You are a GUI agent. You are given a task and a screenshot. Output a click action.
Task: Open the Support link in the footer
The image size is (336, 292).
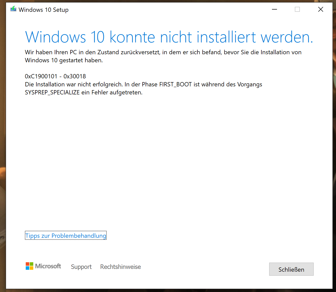pyautogui.click(x=81, y=267)
